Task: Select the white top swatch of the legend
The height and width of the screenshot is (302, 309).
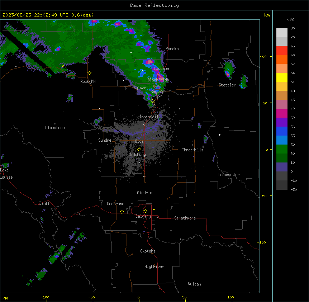Action: pyautogui.click(x=282, y=32)
